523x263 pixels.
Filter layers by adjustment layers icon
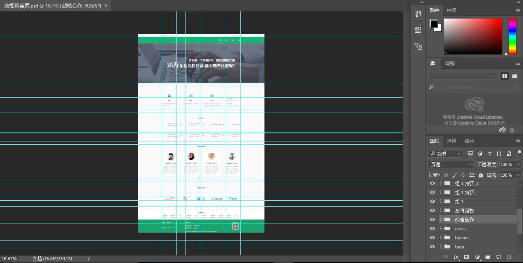[x=480, y=154]
